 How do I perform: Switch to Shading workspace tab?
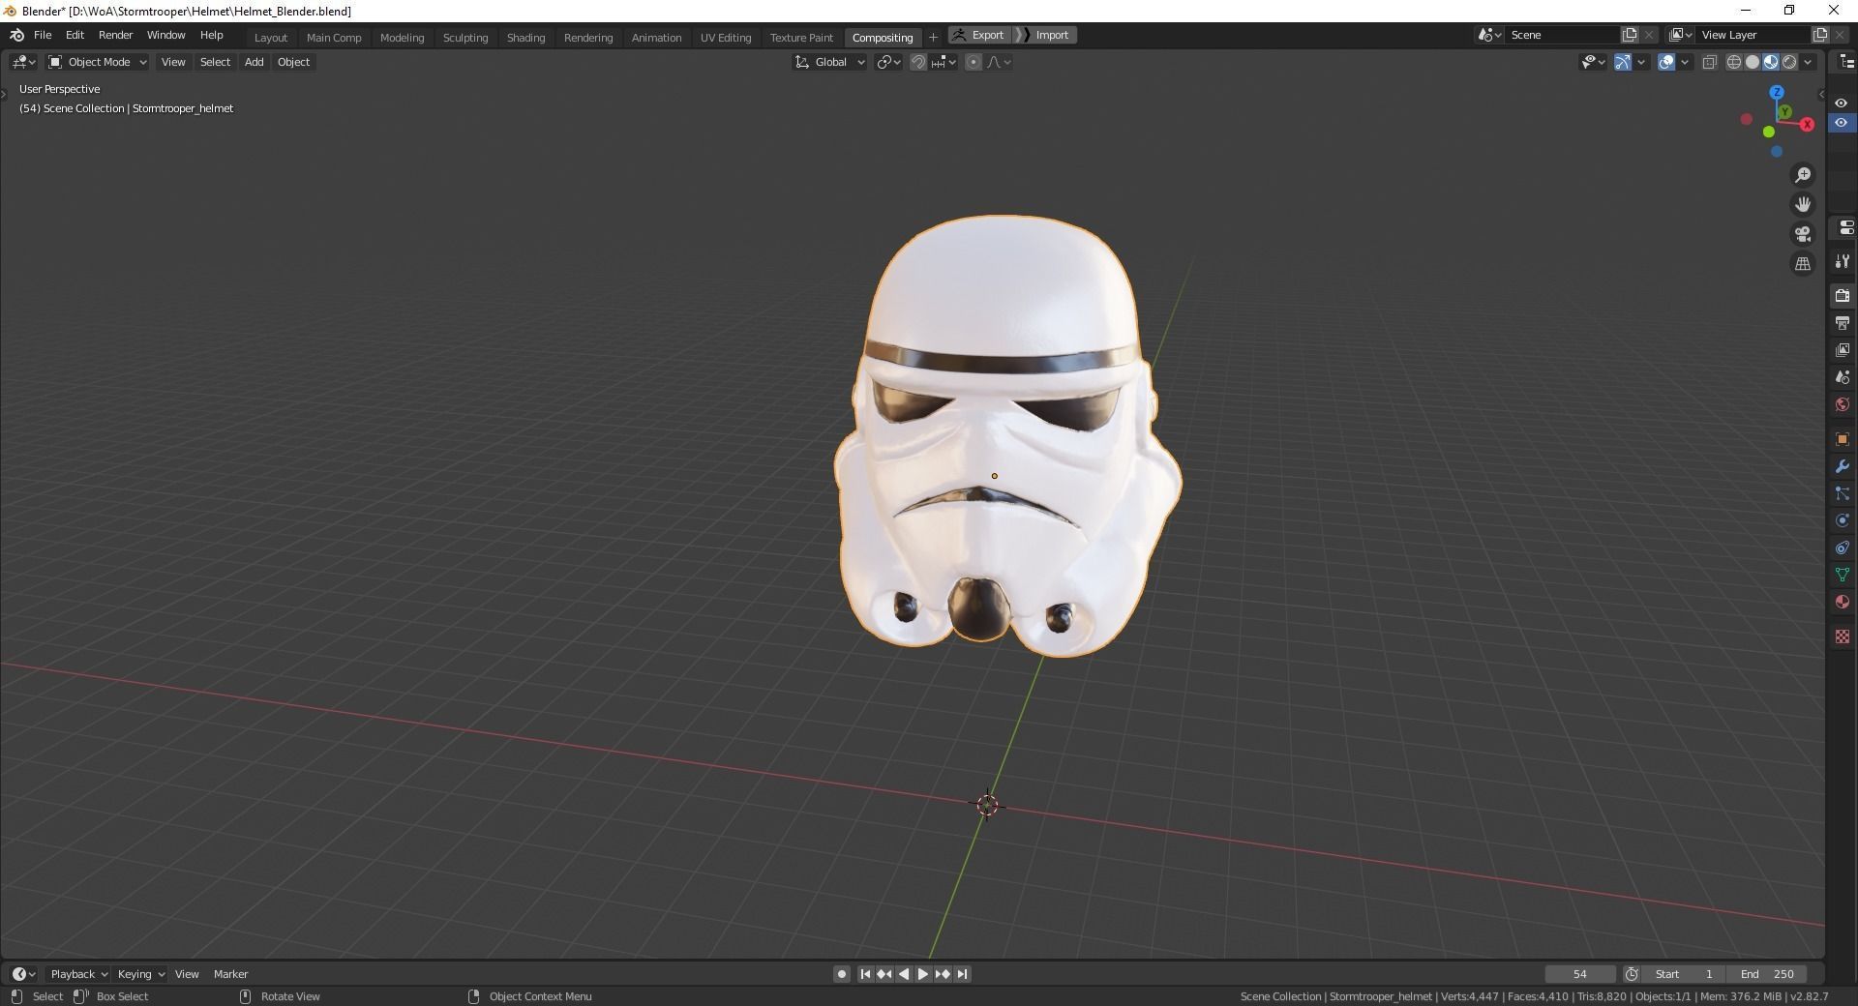(525, 38)
